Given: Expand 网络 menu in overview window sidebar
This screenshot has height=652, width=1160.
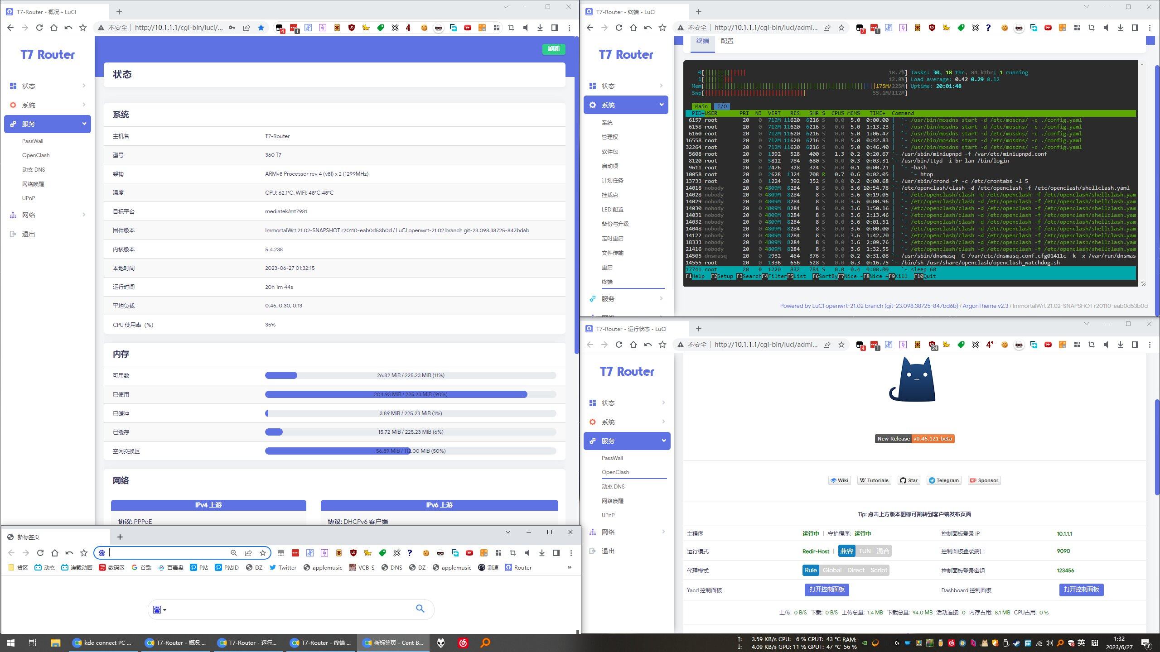Looking at the screenshot, I should pyautogui.click(x=48, y=215).
